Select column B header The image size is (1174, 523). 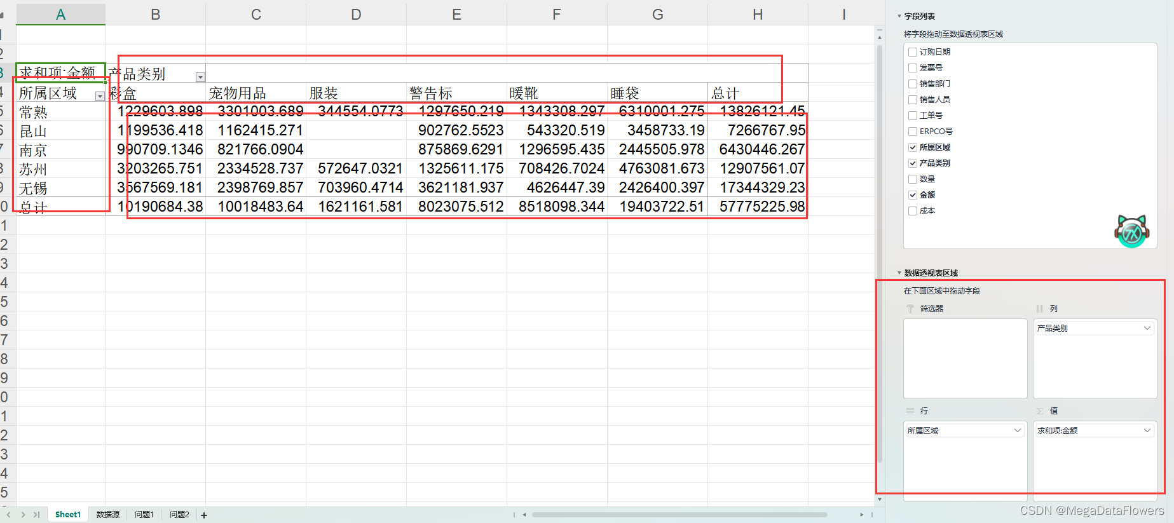point(156,15)
